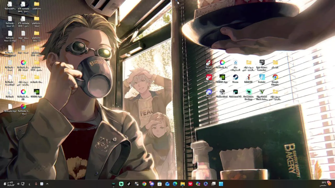
Task: Launch Steam from the desktop
Action: point(235,79)
